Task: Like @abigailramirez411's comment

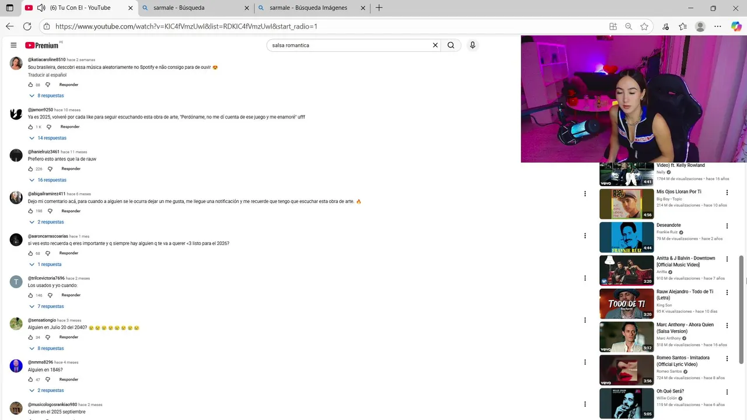Action: (30, 211)
